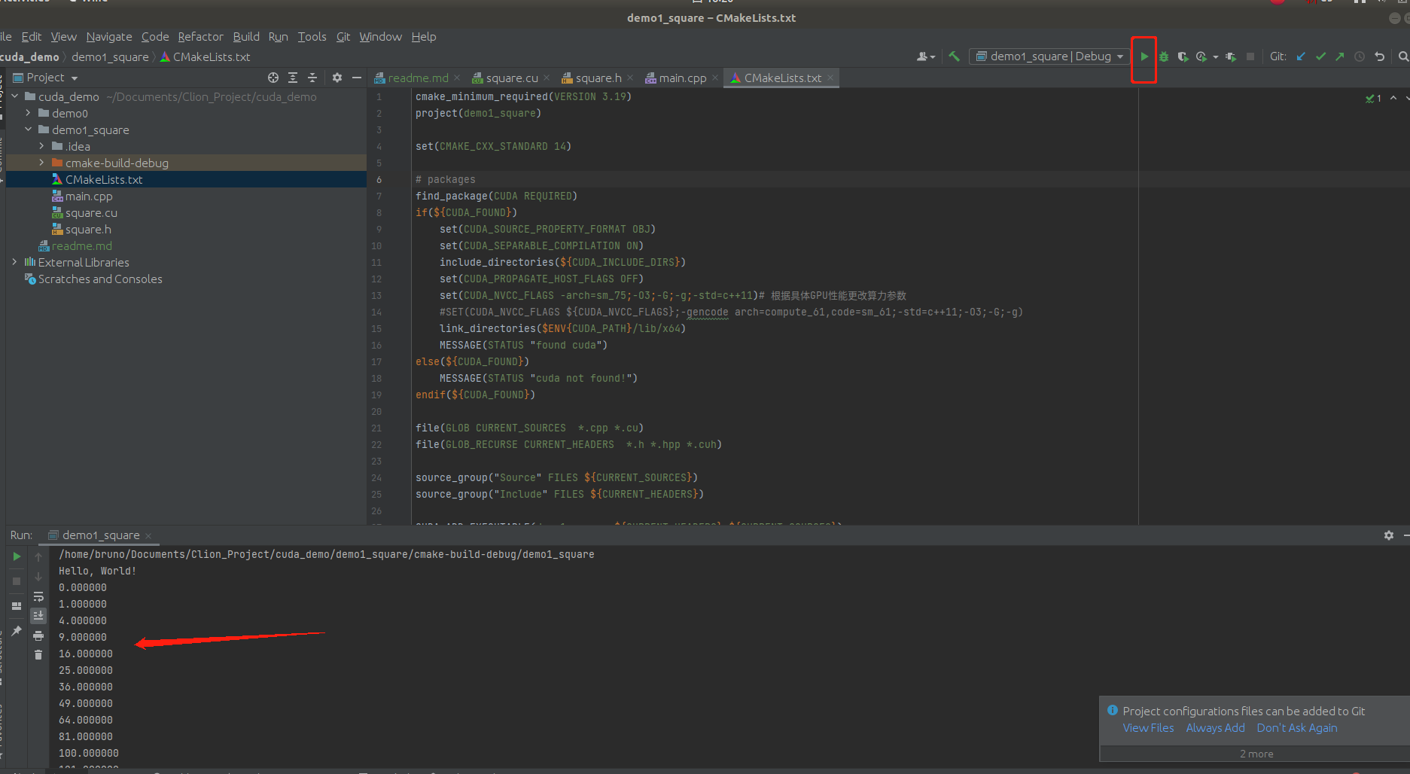Rollback changes with the undo arrow icon
1410x774 pixels.
[1379, 56]
